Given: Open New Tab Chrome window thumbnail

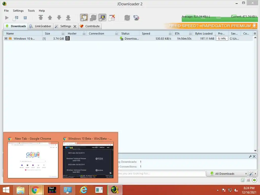Looking at the screenshot, I should [33, 160].
